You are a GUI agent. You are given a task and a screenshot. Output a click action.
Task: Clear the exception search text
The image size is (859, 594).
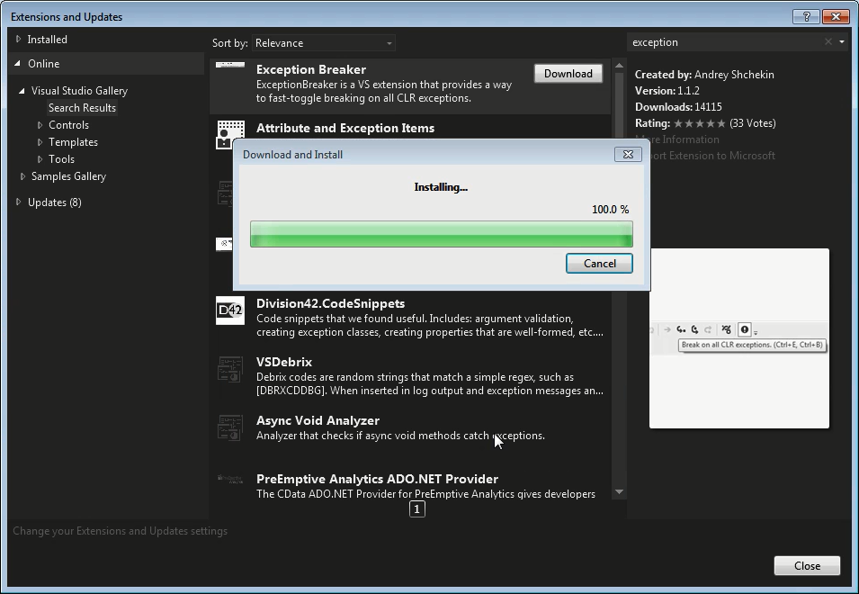pyautogui.click(x=828, y=42)
